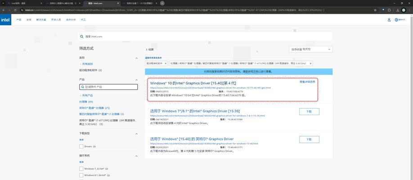Open the tab search dropdown arrow
Viewport: 413px width, 180px height.
[4, 3]
